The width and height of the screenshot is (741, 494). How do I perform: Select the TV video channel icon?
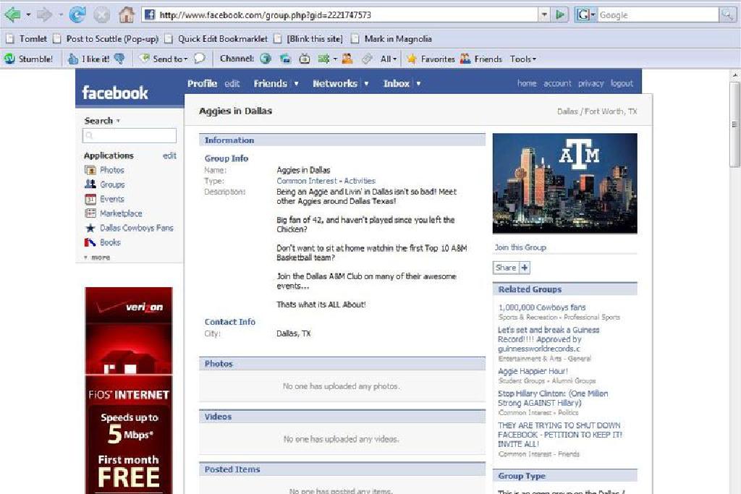point(305,59)
